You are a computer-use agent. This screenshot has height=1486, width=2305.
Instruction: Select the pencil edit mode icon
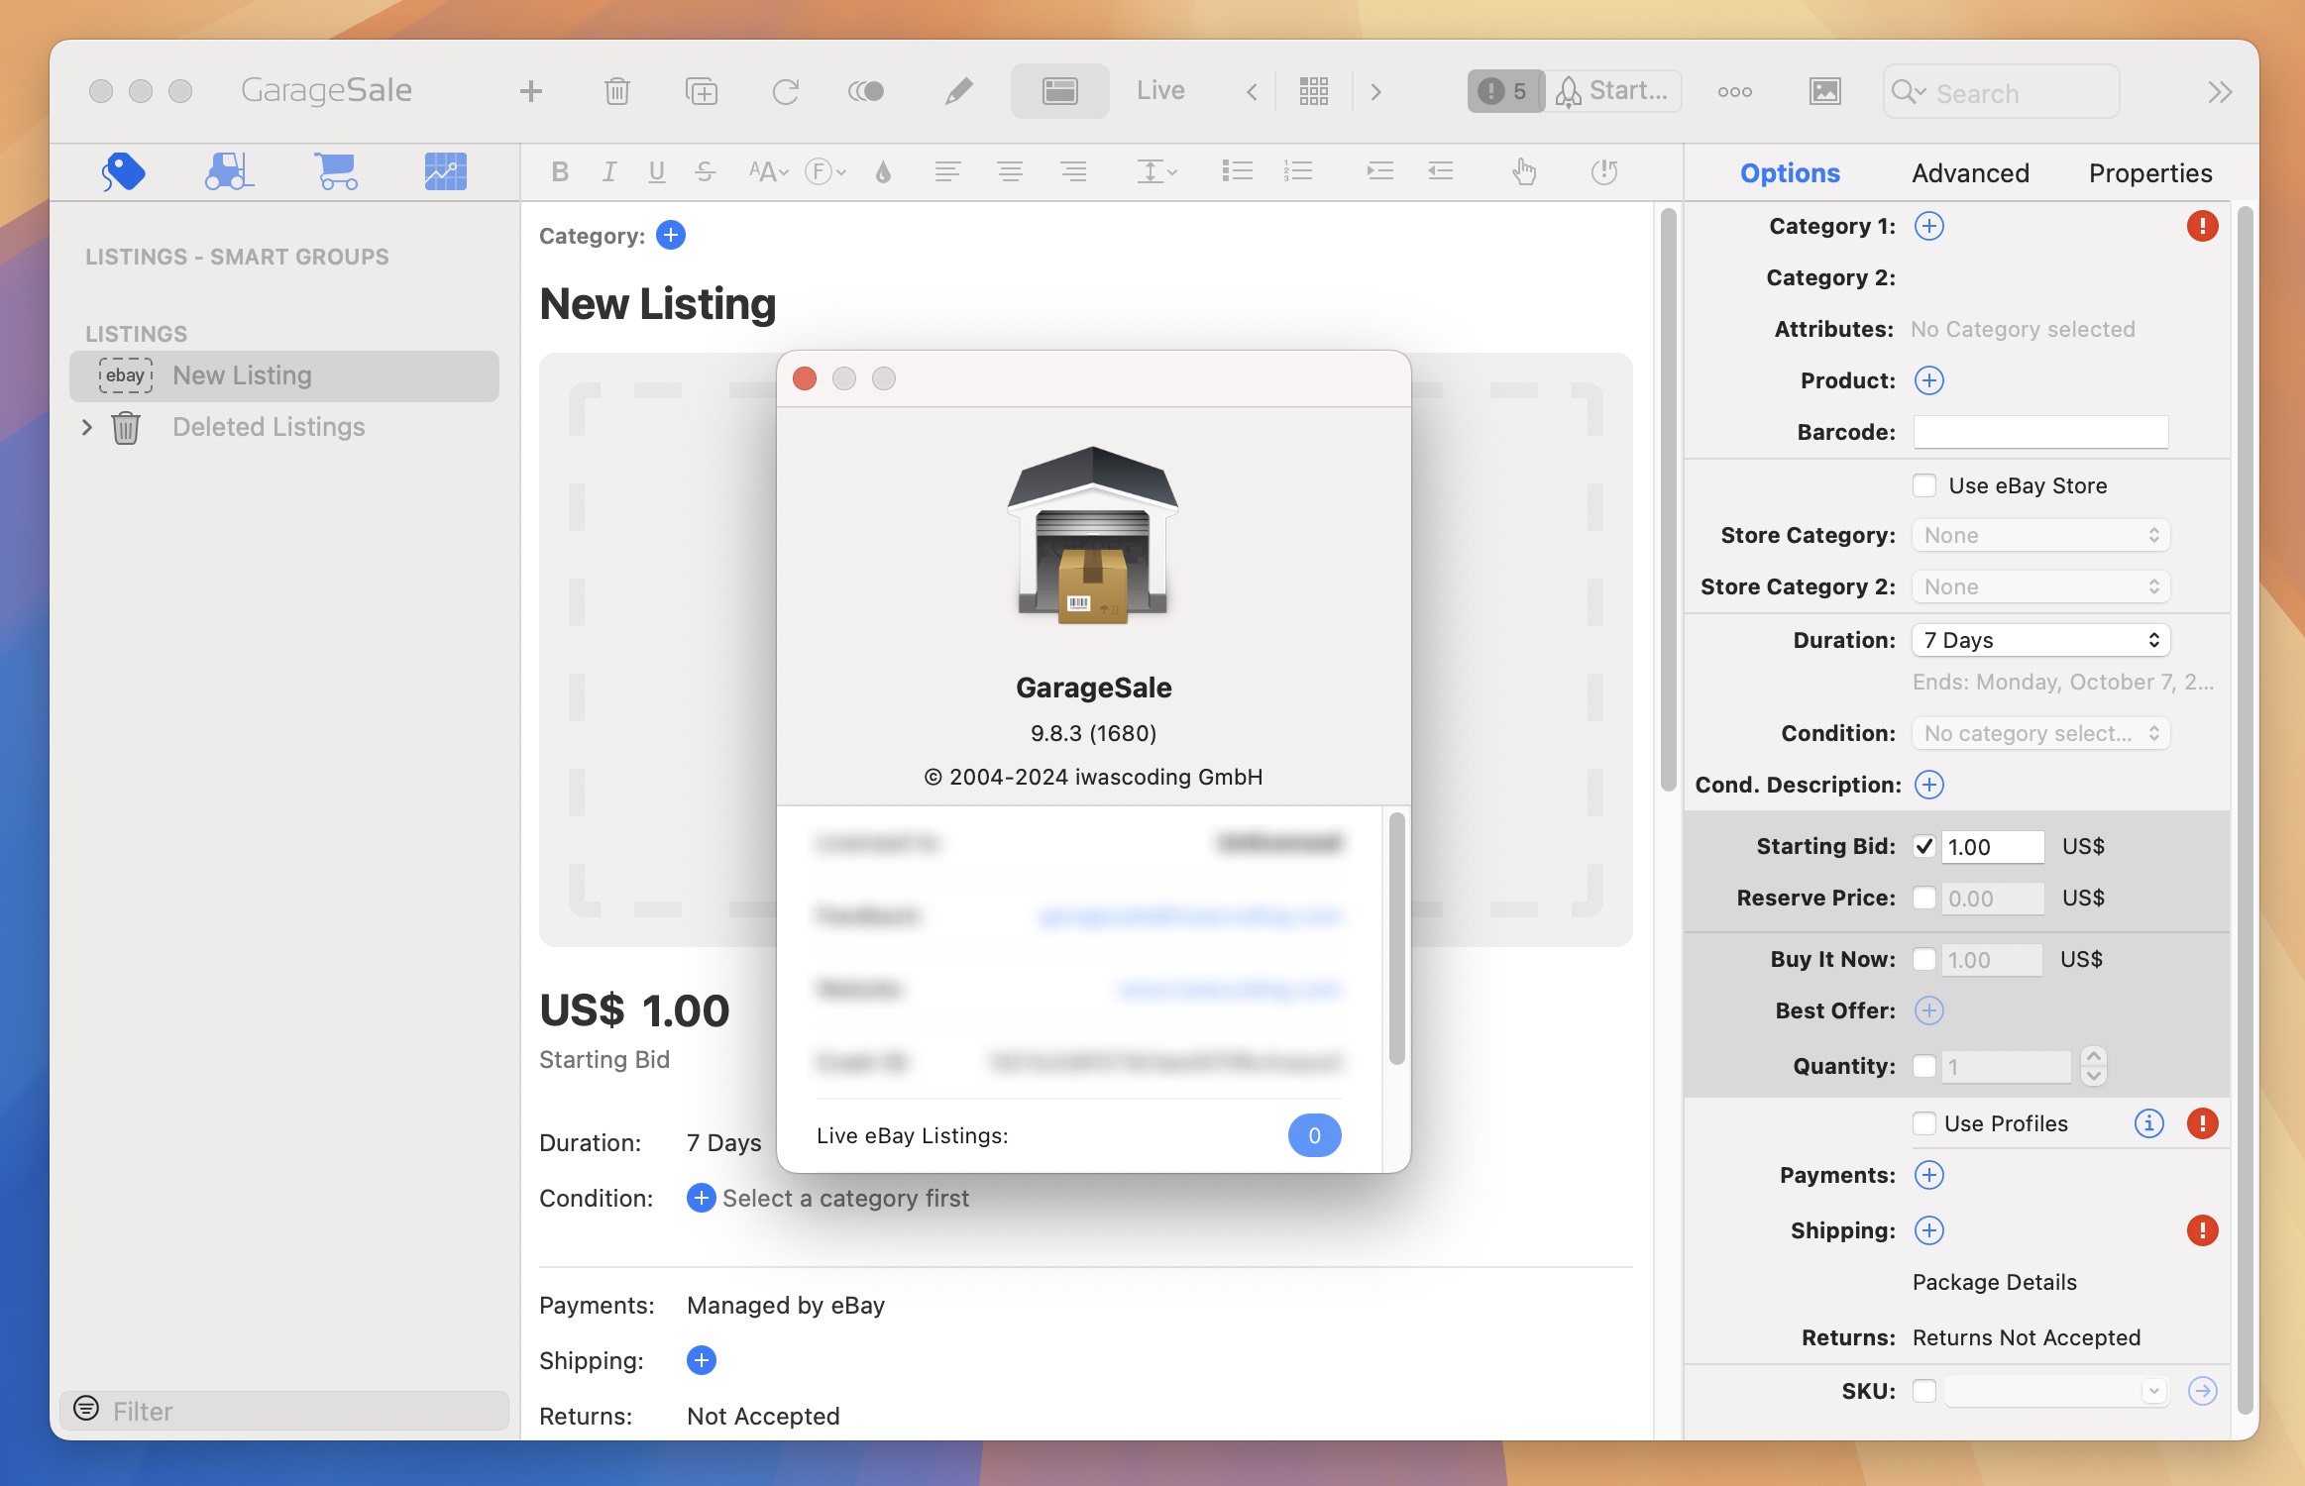(958, 91)
